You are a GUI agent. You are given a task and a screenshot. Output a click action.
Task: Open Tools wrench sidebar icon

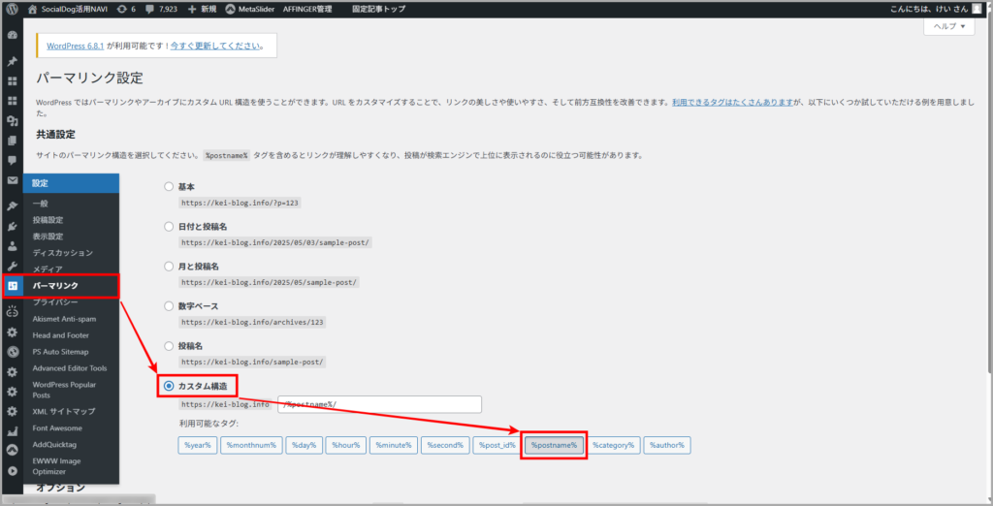click(12, 266)
